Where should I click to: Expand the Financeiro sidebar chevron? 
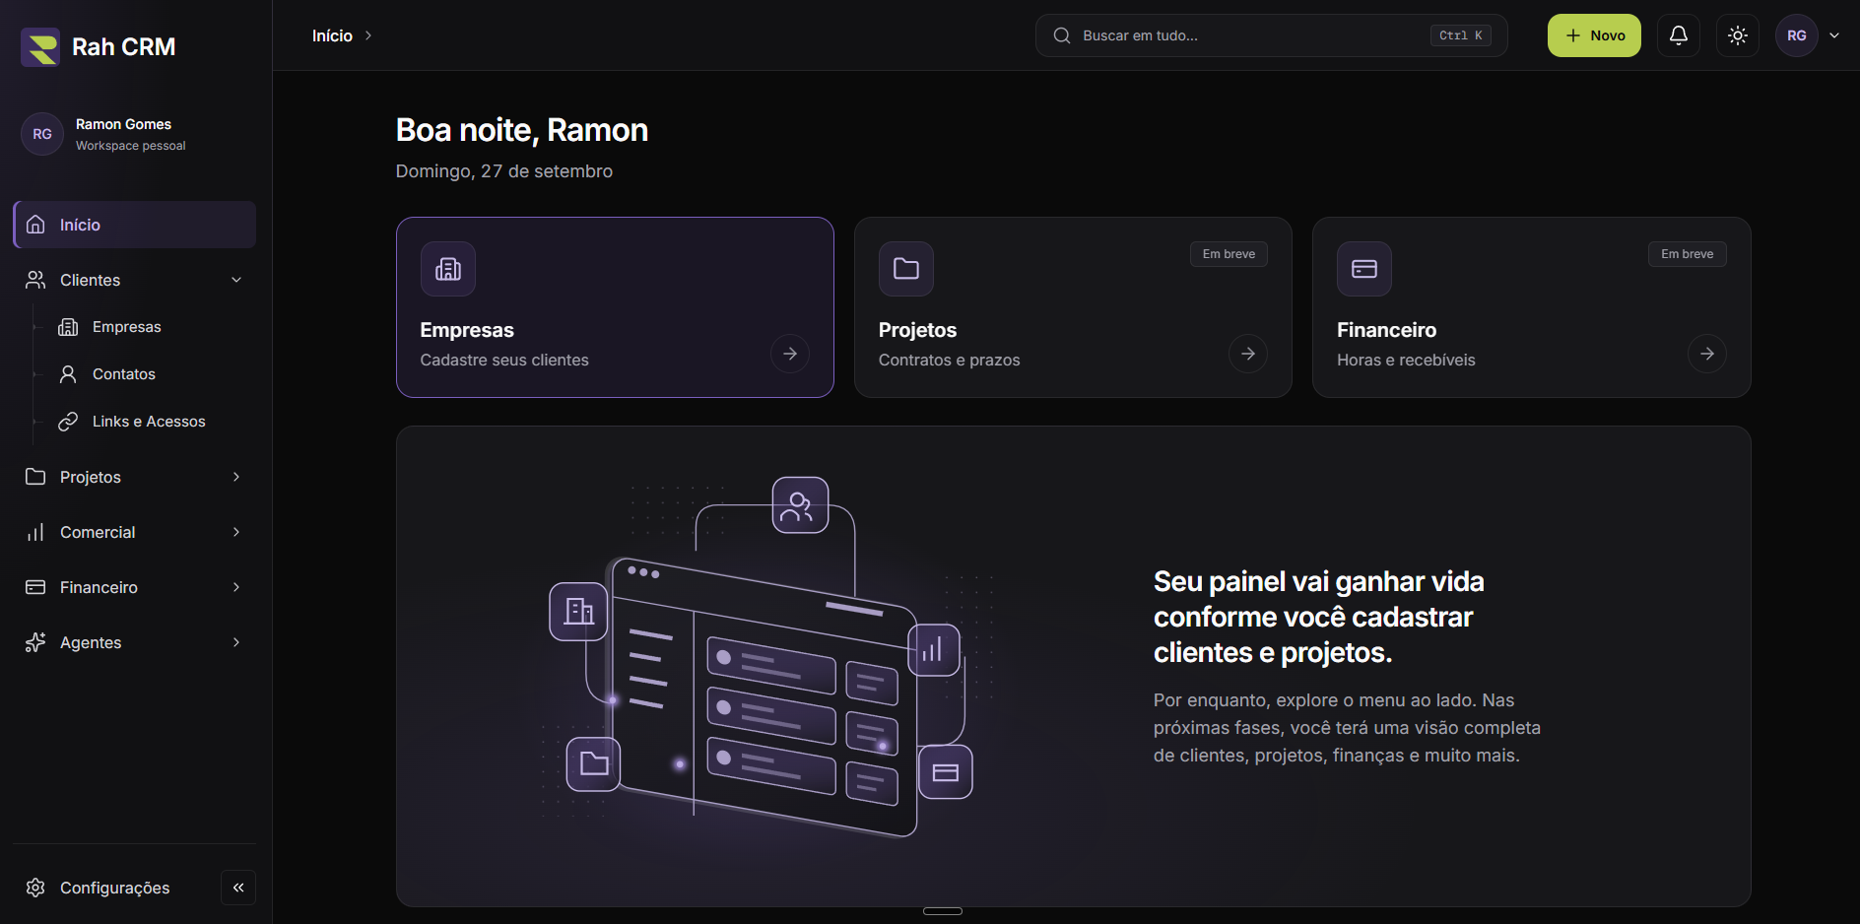coord(236,587)
